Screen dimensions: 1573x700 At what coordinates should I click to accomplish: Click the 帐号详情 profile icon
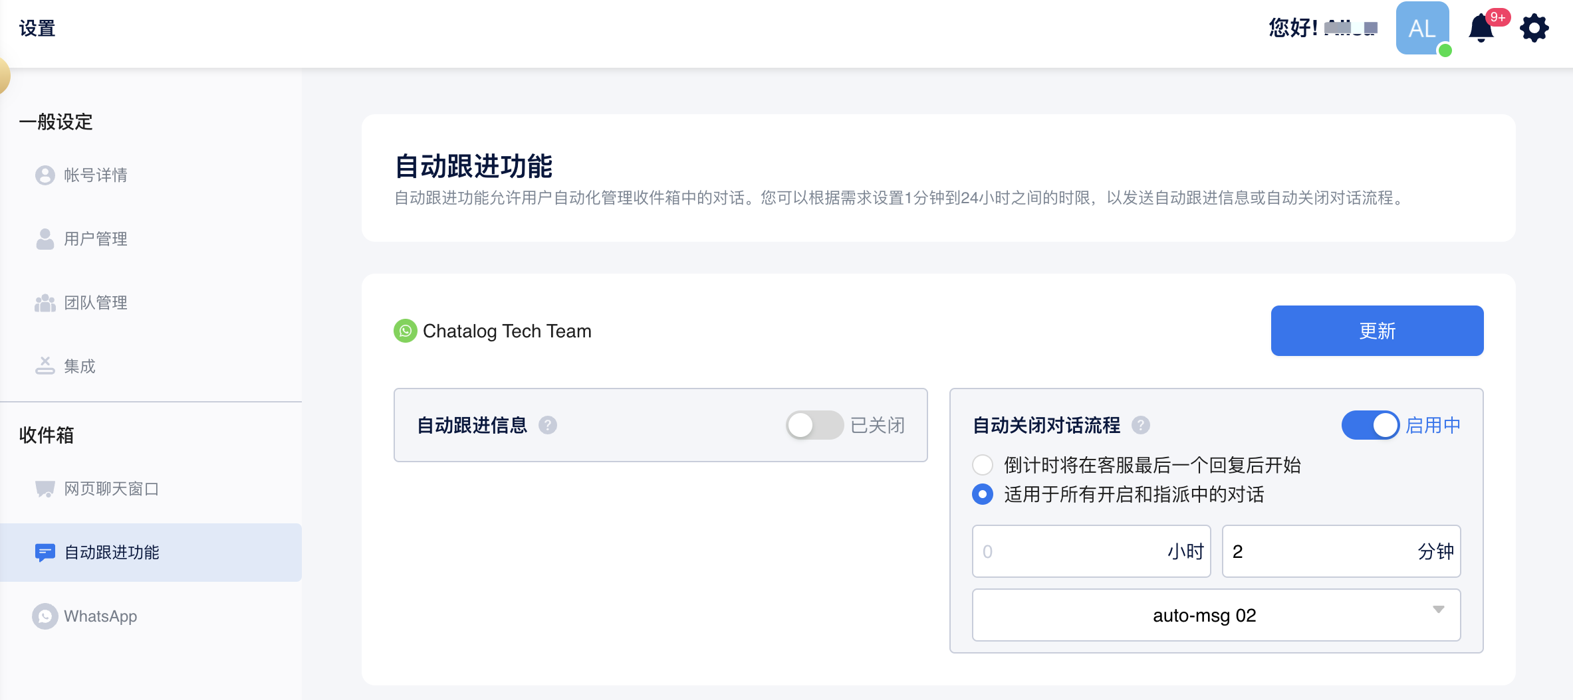click(x=45, y=175)
